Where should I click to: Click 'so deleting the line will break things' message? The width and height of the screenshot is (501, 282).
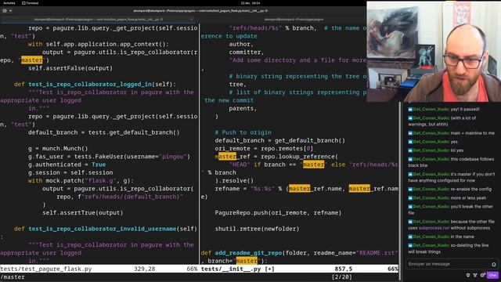[449, 248]
